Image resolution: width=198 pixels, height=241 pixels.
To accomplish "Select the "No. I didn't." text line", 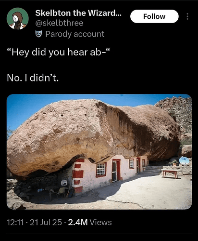I will (33, 78).
